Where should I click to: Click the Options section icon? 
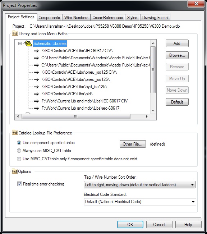[x=15, y=171]
